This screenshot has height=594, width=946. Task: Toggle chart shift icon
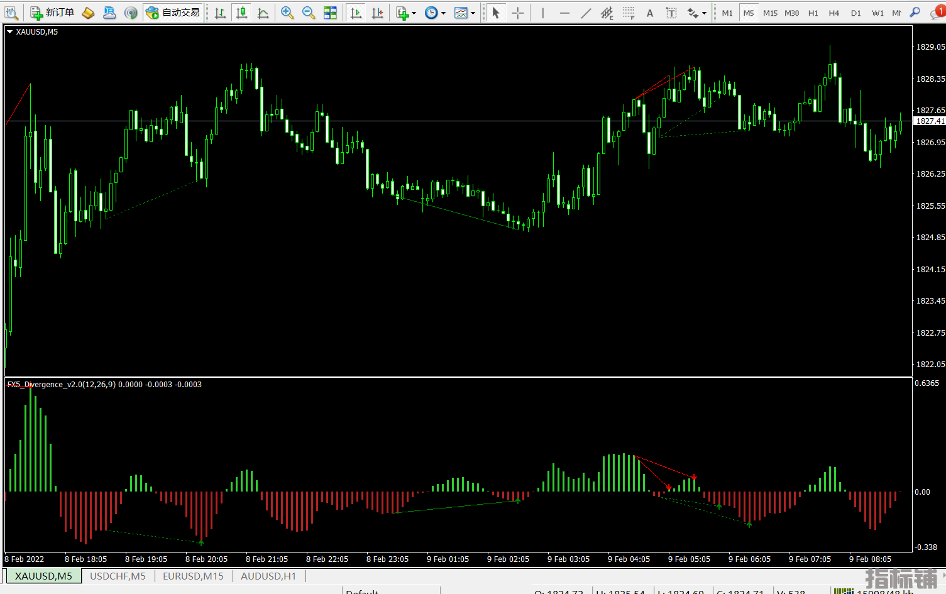pyautogui.click(x=377, y=13)
